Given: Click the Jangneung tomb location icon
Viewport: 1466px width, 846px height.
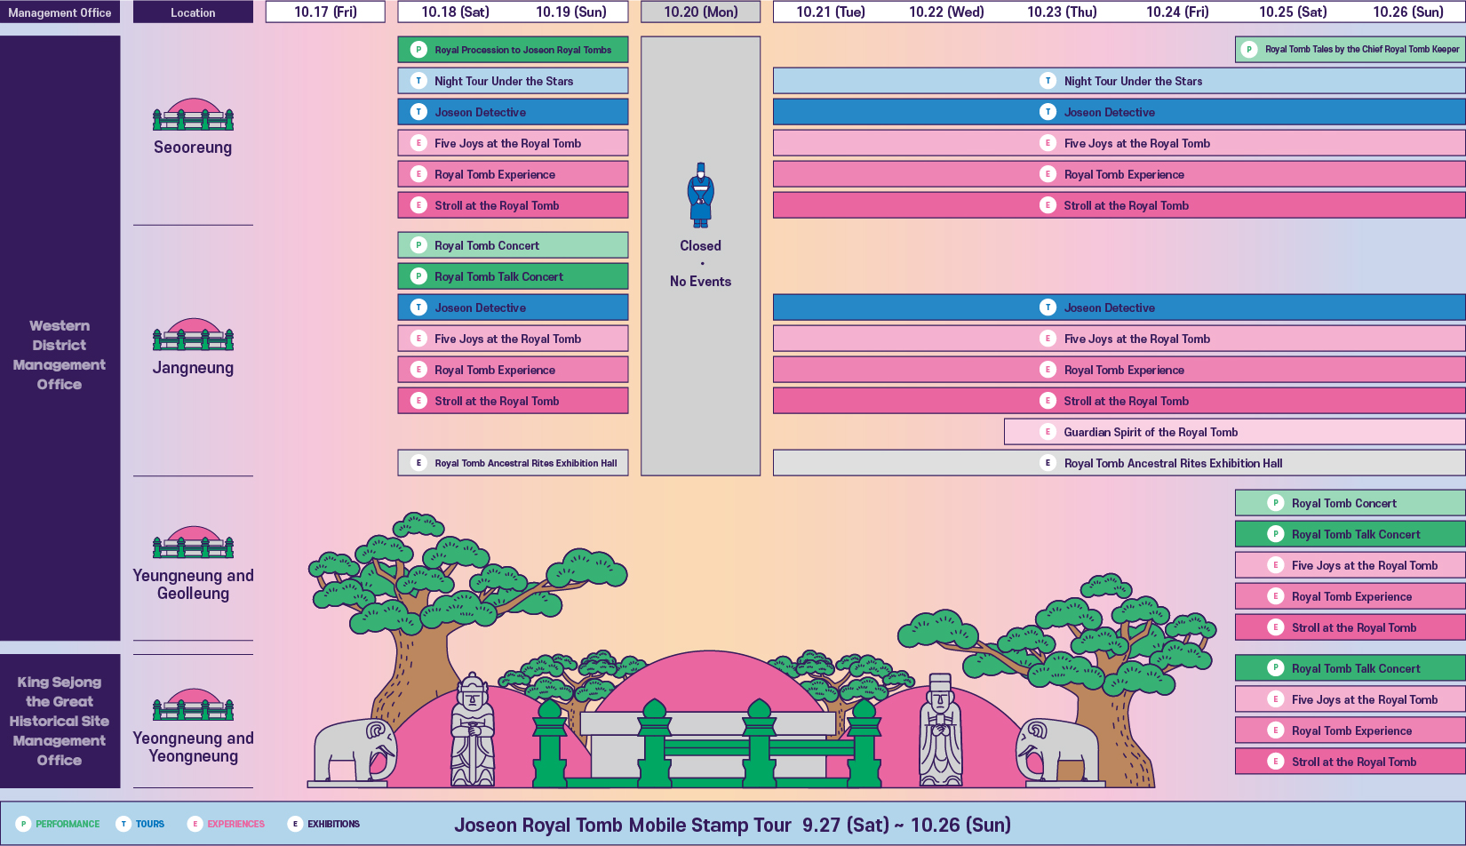Looking at the screenshot, I should tap(193, 335).
